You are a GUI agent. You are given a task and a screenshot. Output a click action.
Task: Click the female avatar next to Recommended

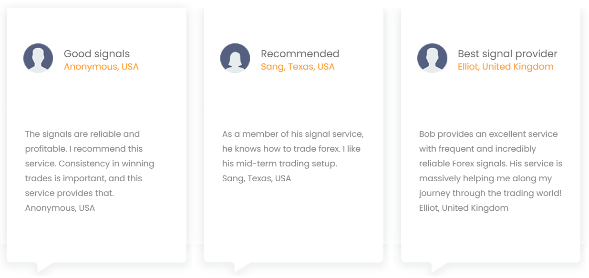click(x=235, y=58)
